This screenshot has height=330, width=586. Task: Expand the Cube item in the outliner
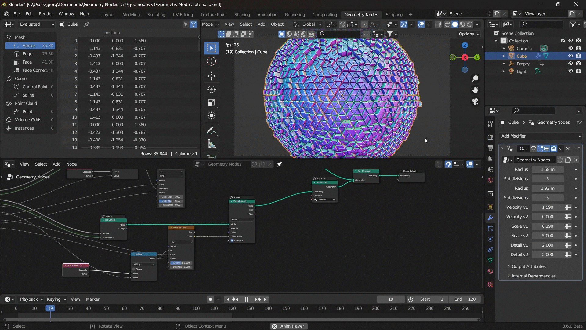(504, 56)
